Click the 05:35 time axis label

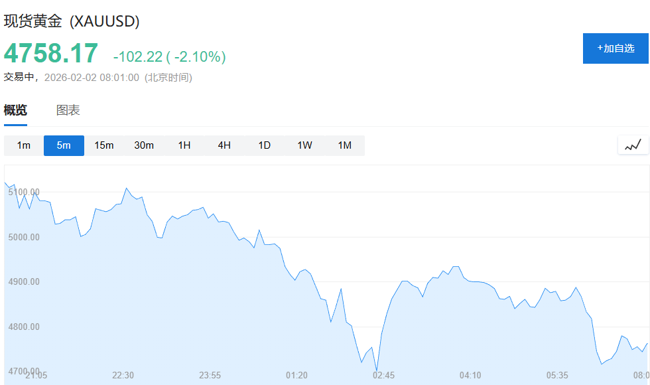pyautogui.click(x=557, y=375)
